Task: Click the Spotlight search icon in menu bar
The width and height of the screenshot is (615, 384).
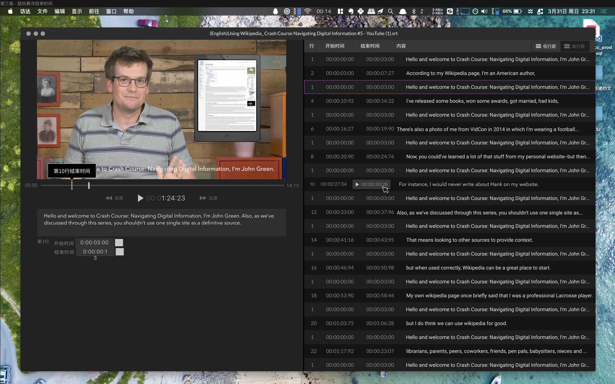Action: [x=391, y=11]
